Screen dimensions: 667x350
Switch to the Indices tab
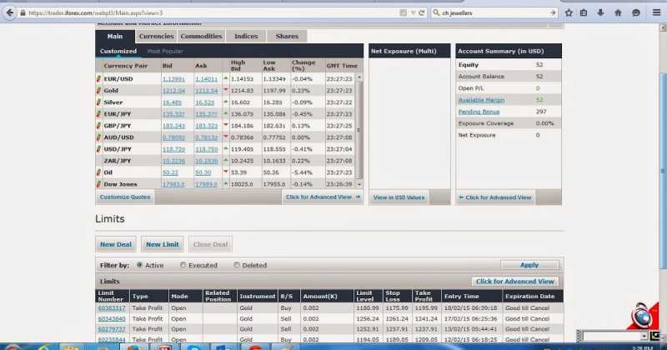click(246, 37)
